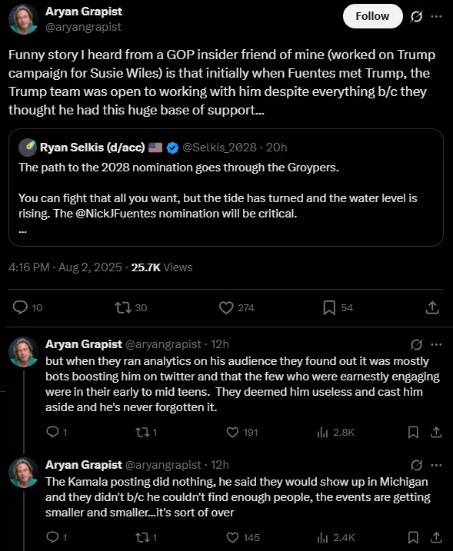The image size is (453, 551).
Task: Reply to the main post with 10 replies
Action: (28, 307)
